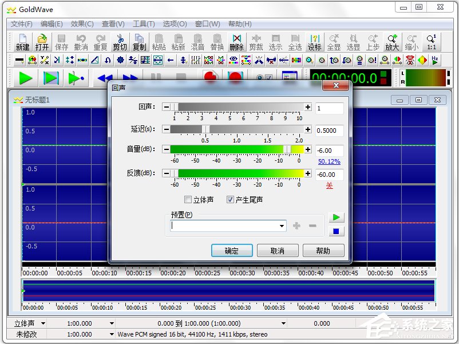The height and width of the screenshot is (344, 459).
Task: Click the 延迟(s) delay slider track
Action: click(x=237, y=129)
